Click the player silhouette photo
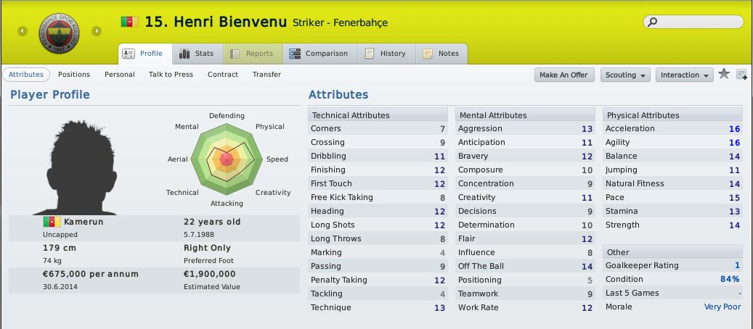The width and height of the screenshot is (753, 329). tap(75, 167)
